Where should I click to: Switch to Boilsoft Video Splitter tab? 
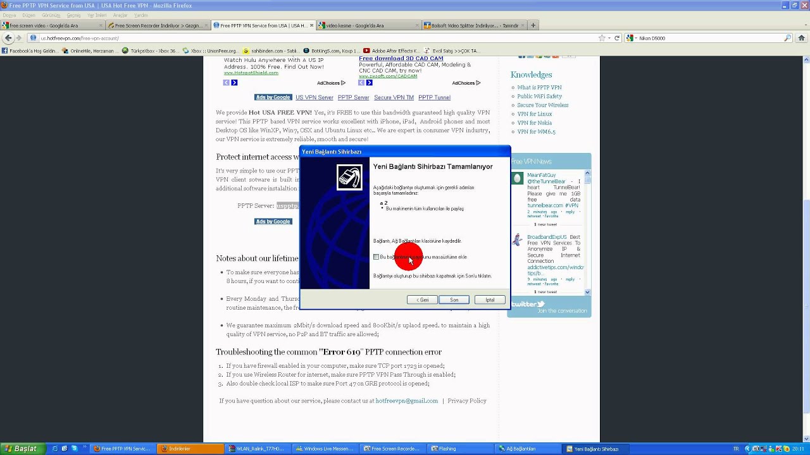(475, 26)
